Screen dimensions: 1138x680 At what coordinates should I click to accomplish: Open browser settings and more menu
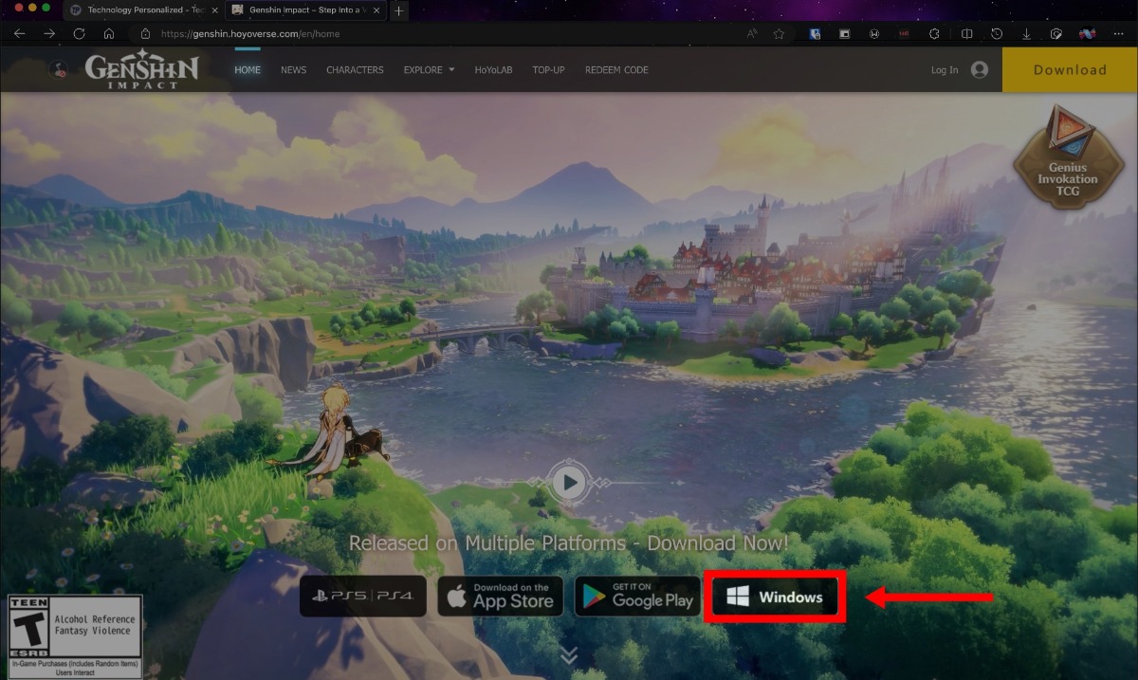[1118, 33]
